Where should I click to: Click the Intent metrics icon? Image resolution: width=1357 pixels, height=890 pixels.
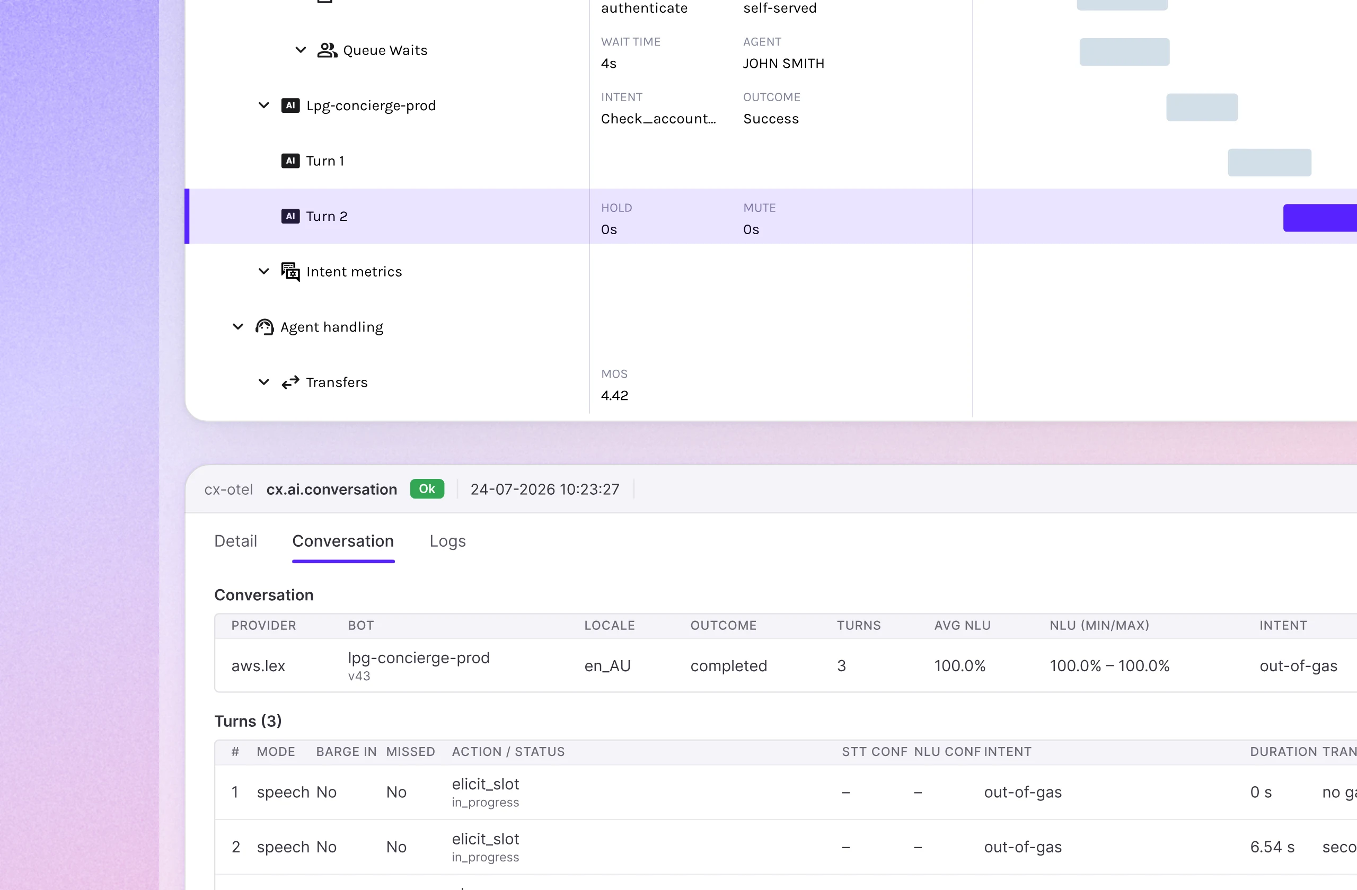(290, 272)
